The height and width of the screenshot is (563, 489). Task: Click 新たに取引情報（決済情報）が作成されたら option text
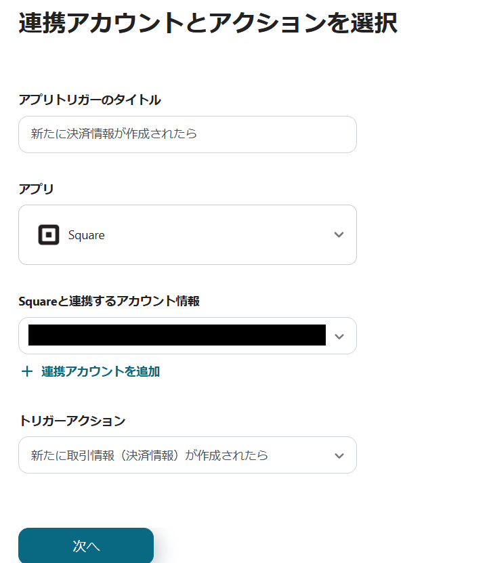(149, 455)
